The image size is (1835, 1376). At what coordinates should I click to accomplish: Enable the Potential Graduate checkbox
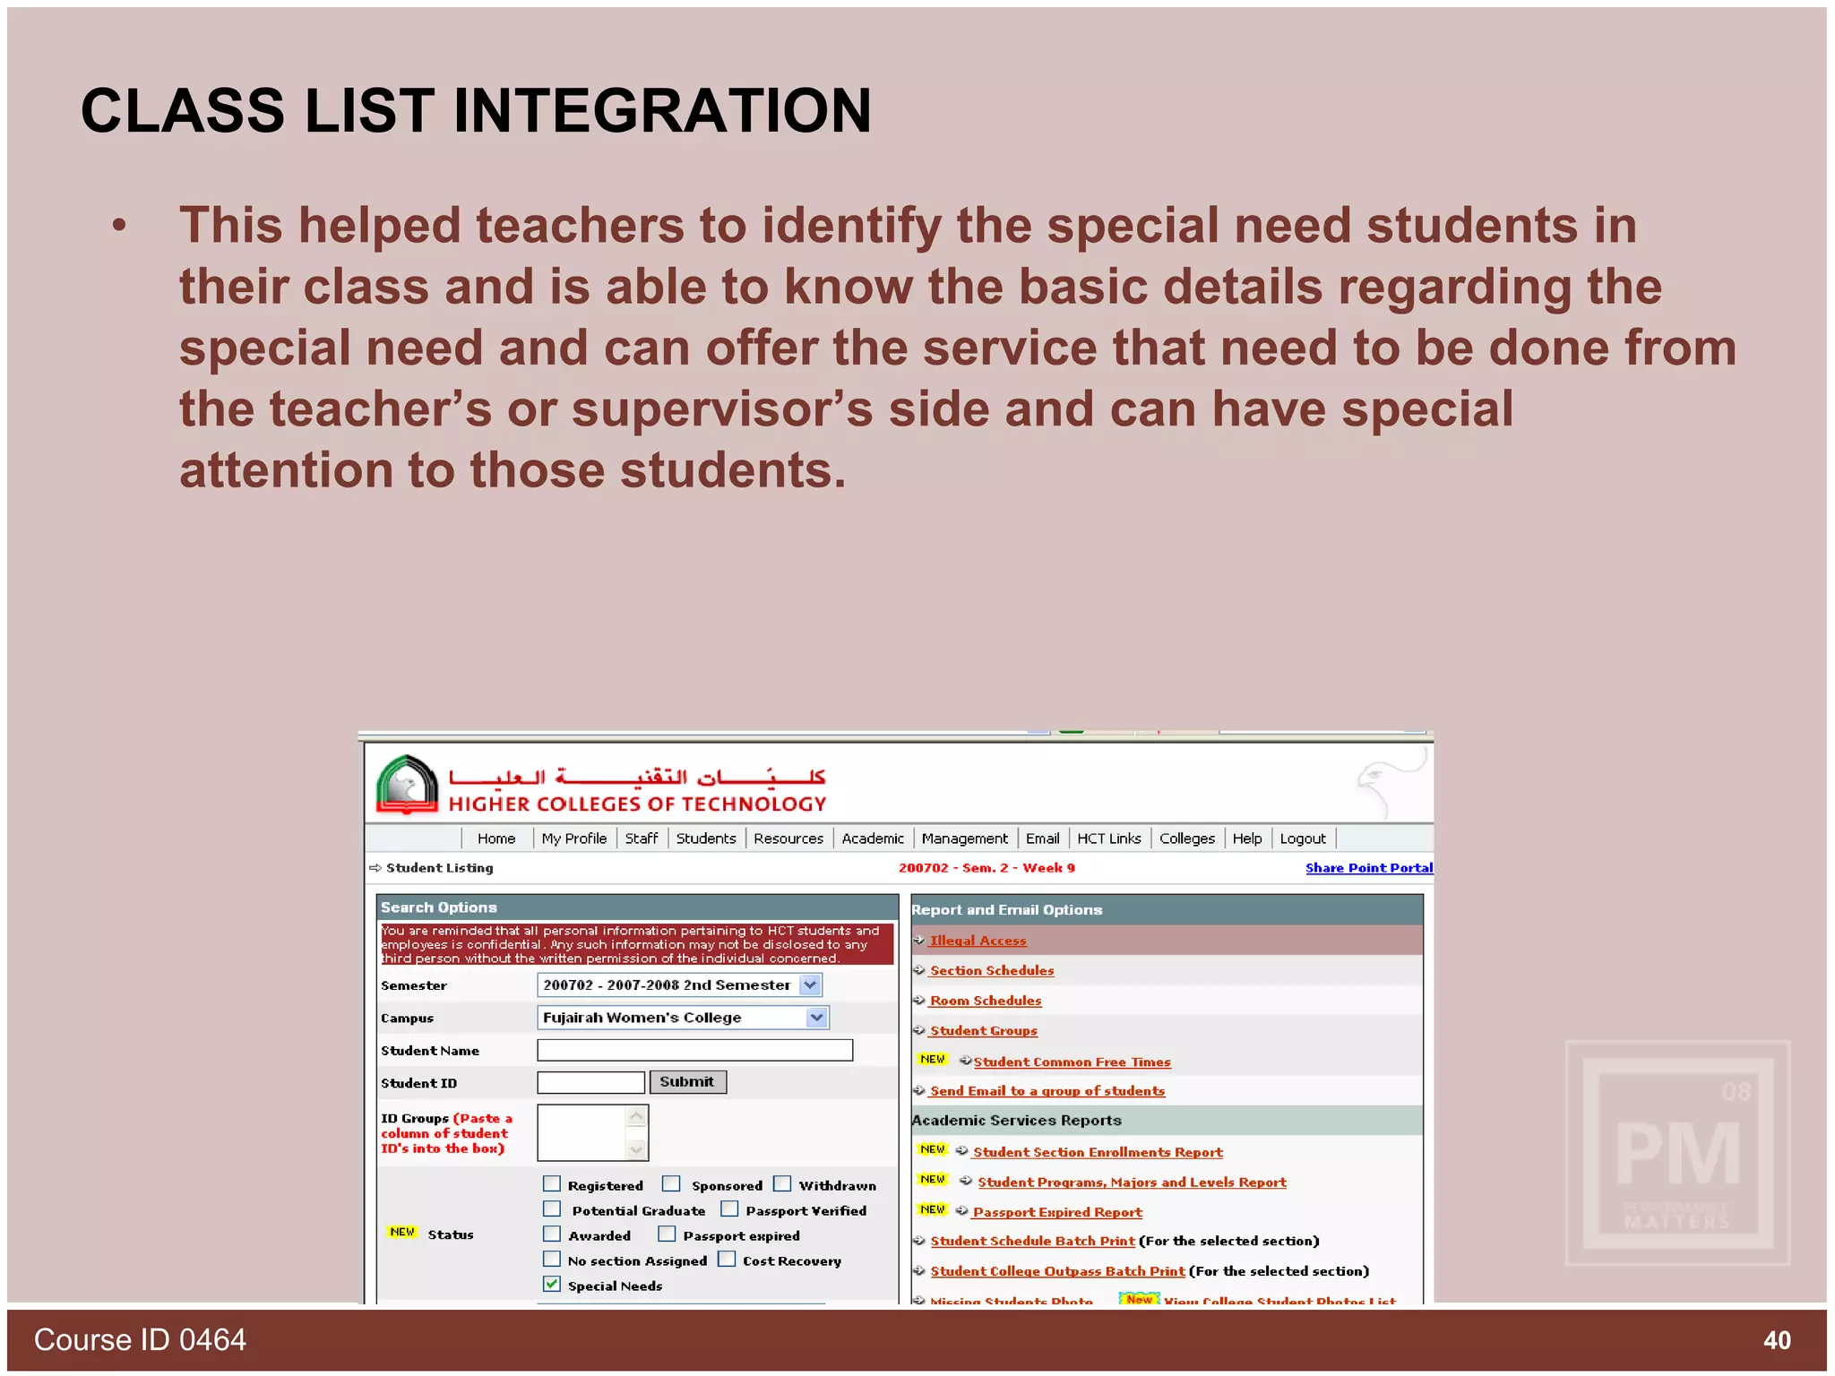point(552,1208)
